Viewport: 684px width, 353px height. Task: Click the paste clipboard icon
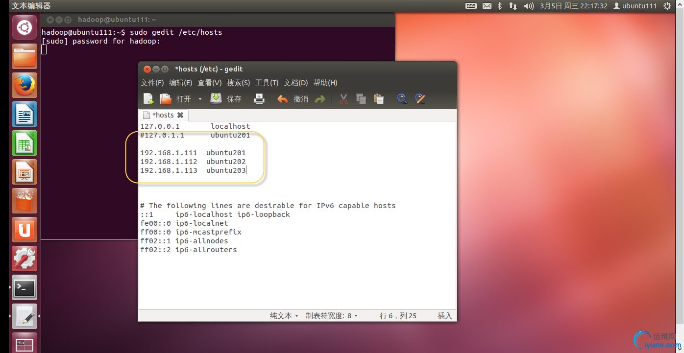379,99
